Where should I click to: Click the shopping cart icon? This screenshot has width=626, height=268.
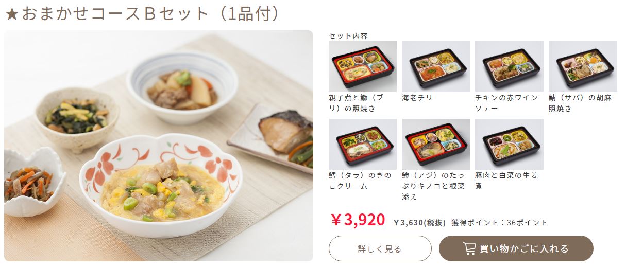[469, 248]
